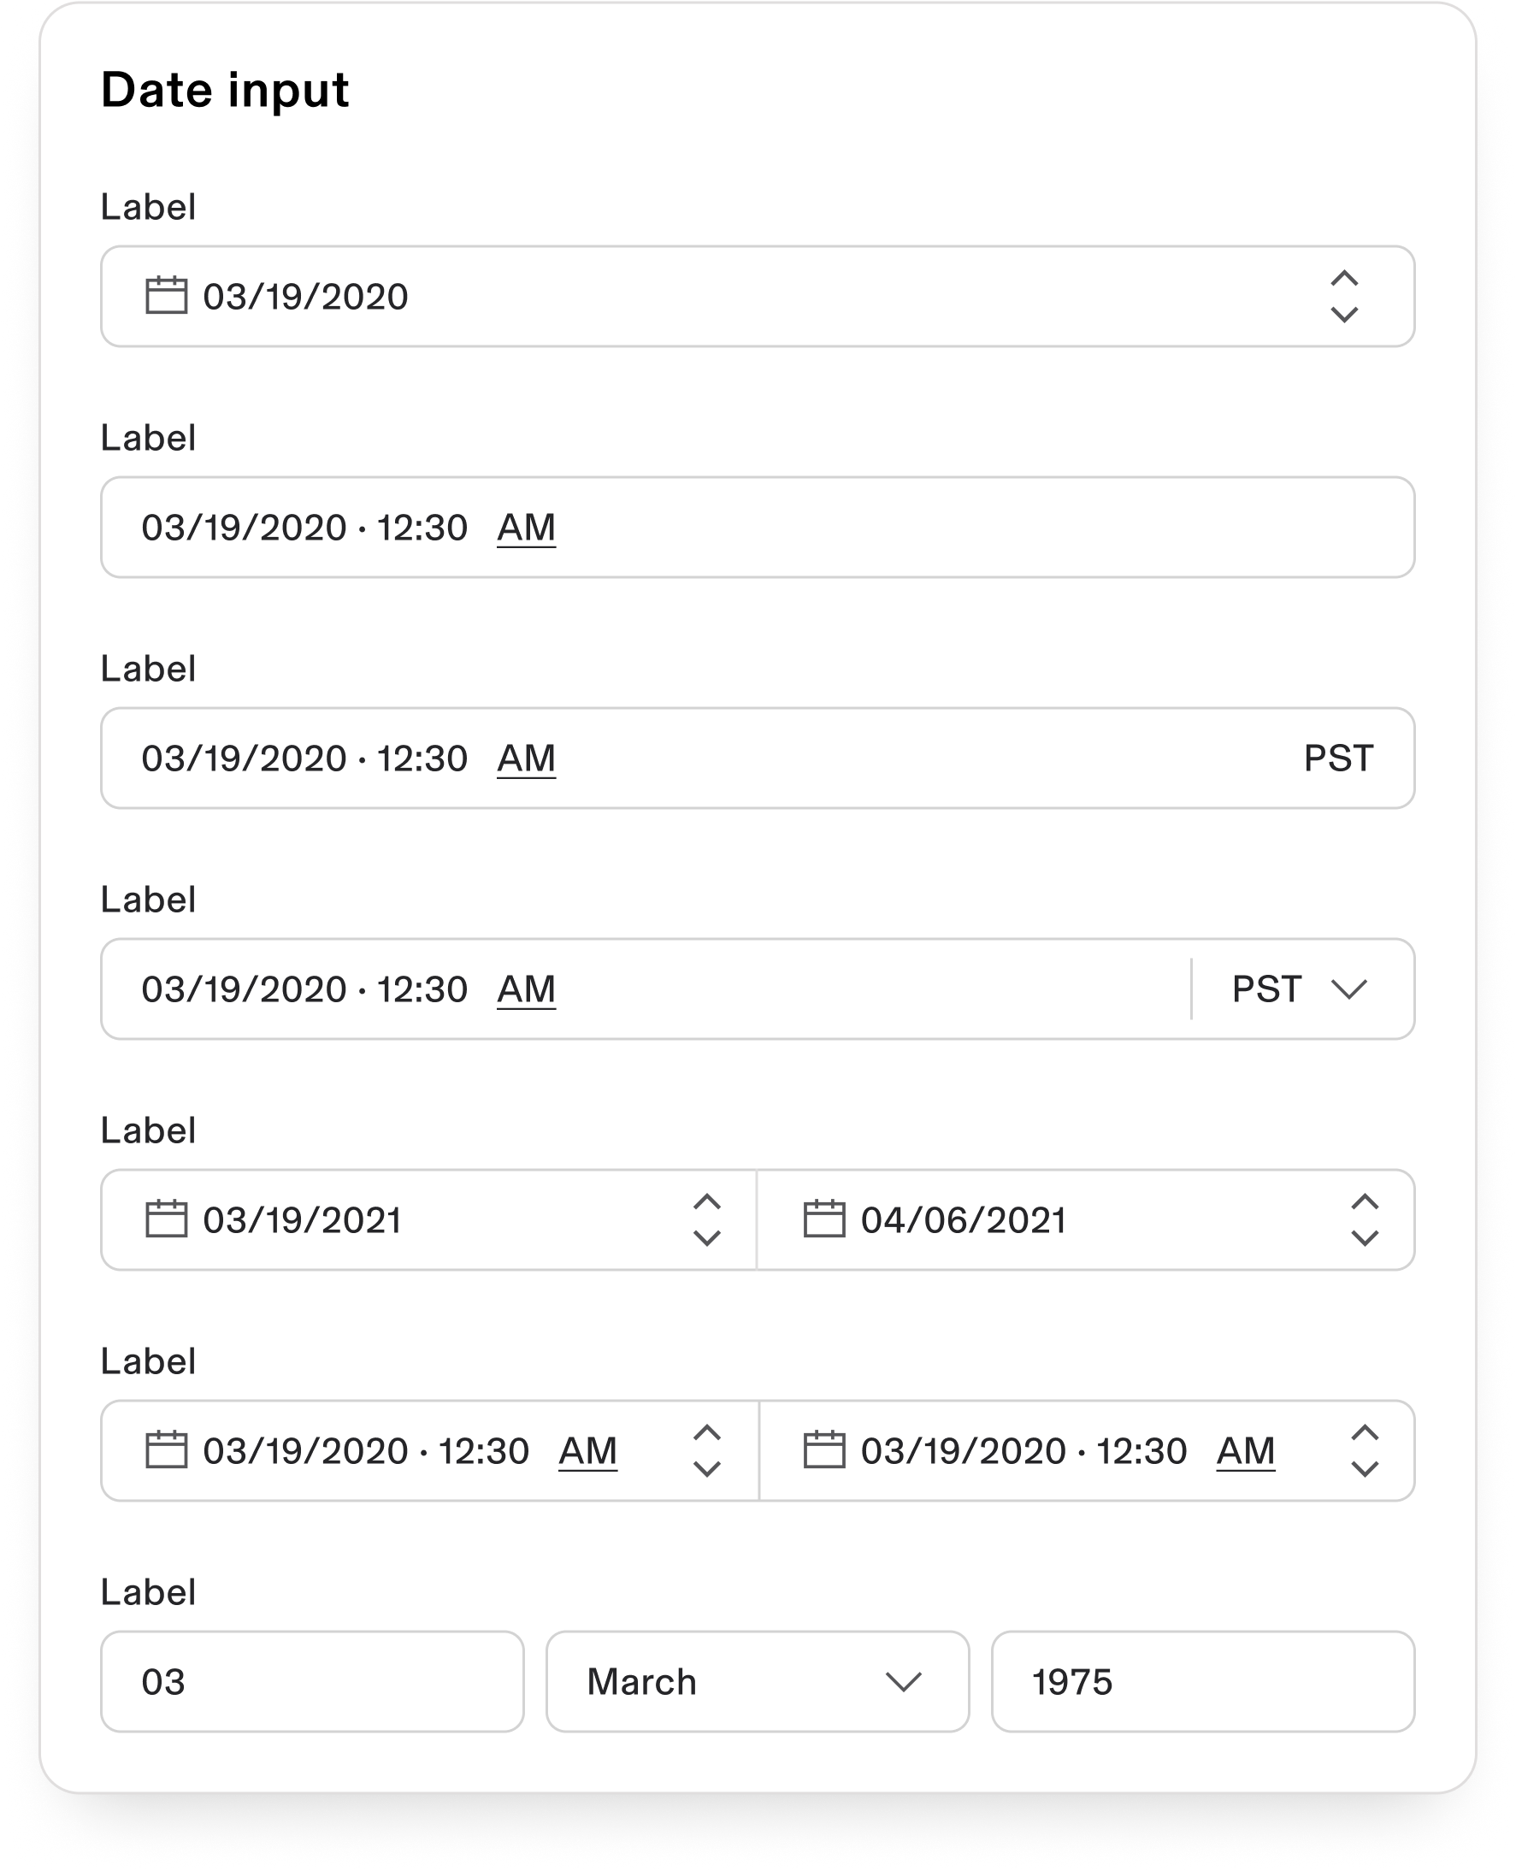Click the year input showing 1975
The image size is (1516, 1871).
tap(1203, 1681)
